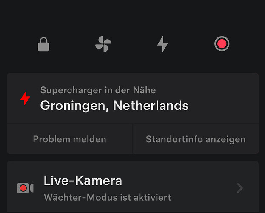Open charging via gray lightning bolt icon
The height and width of the screenshot is (213, 265).
pyautogui.click(x=162, y=44)
